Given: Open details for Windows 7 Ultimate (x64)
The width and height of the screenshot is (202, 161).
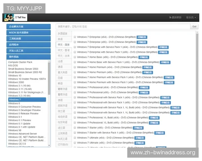Looking at the screenshot, I should [x=140, y=138].
